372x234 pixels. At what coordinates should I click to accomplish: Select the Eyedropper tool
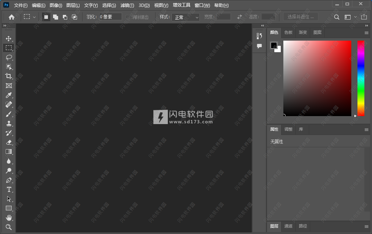pos(9,95)
